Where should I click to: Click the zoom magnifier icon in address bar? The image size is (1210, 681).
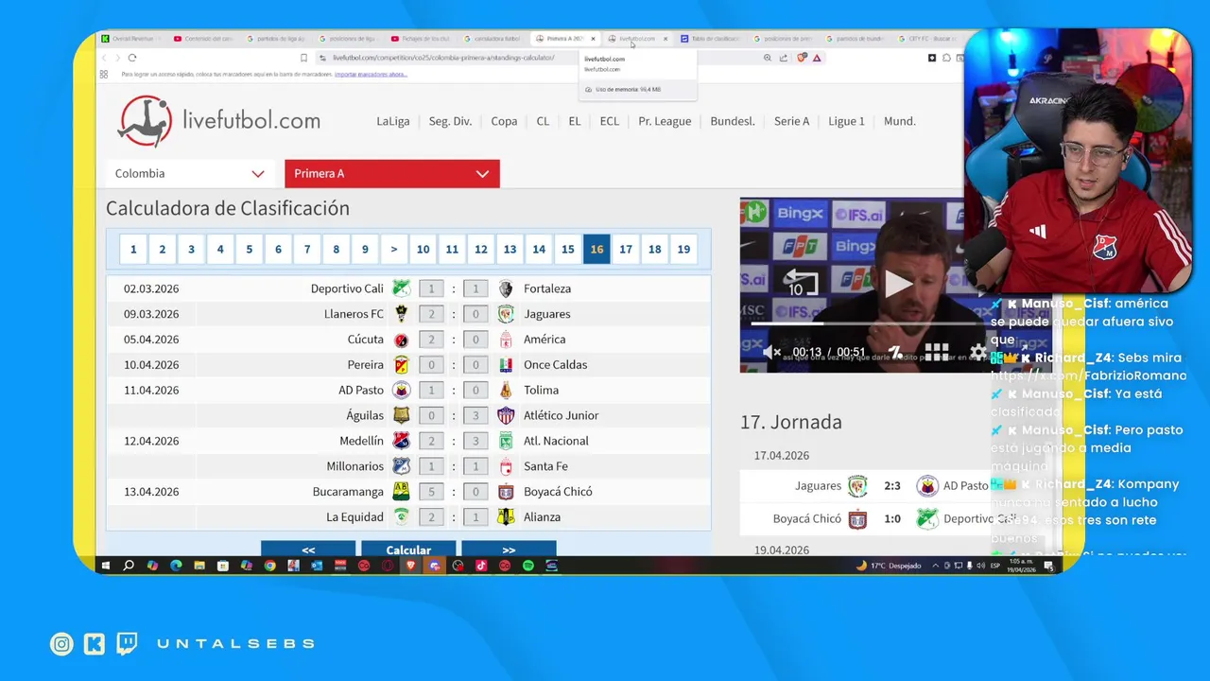[x=767, y=58]
